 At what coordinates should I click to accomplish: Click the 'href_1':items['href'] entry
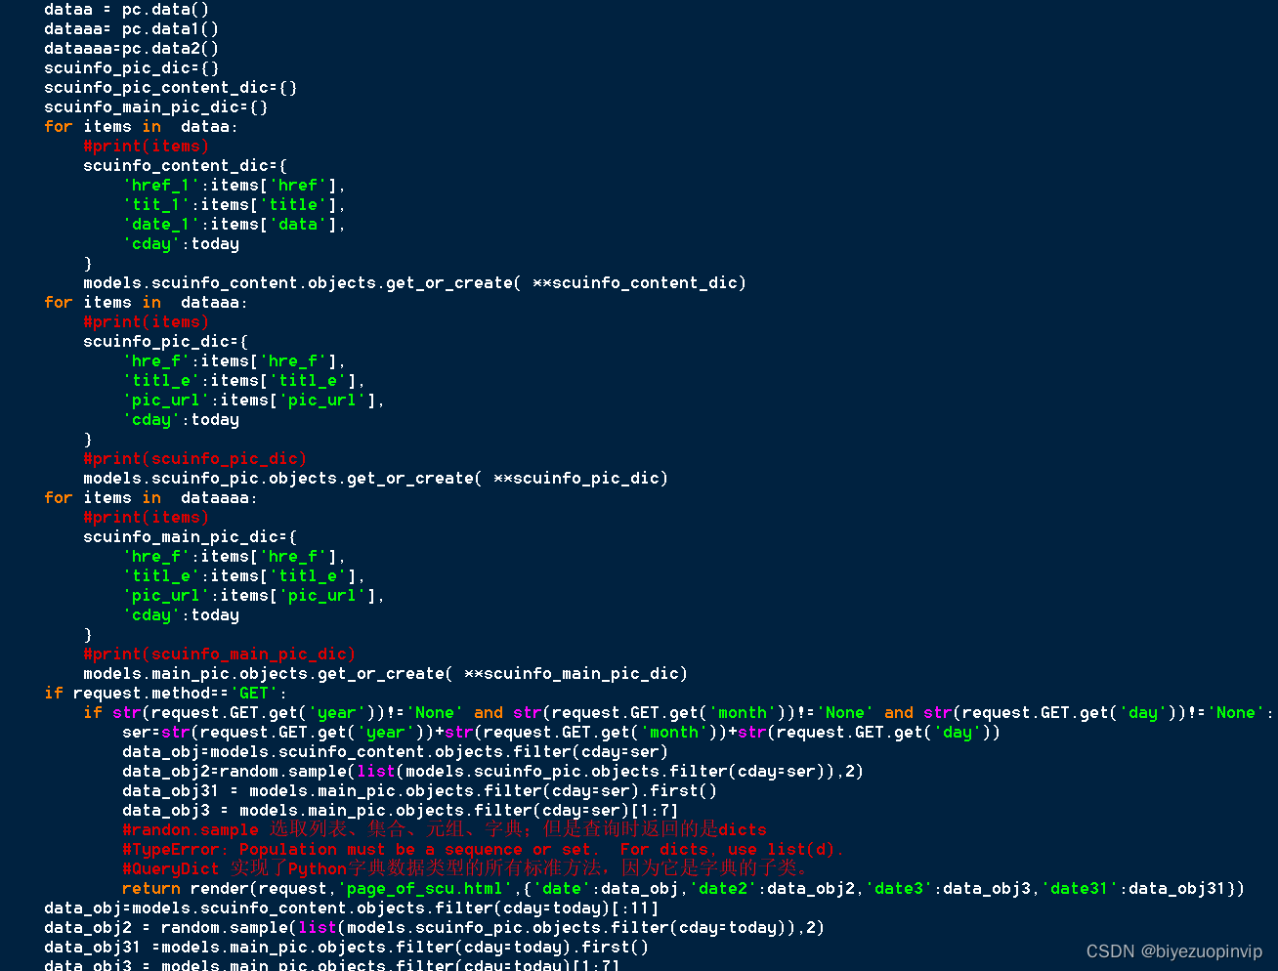point(234,186)
